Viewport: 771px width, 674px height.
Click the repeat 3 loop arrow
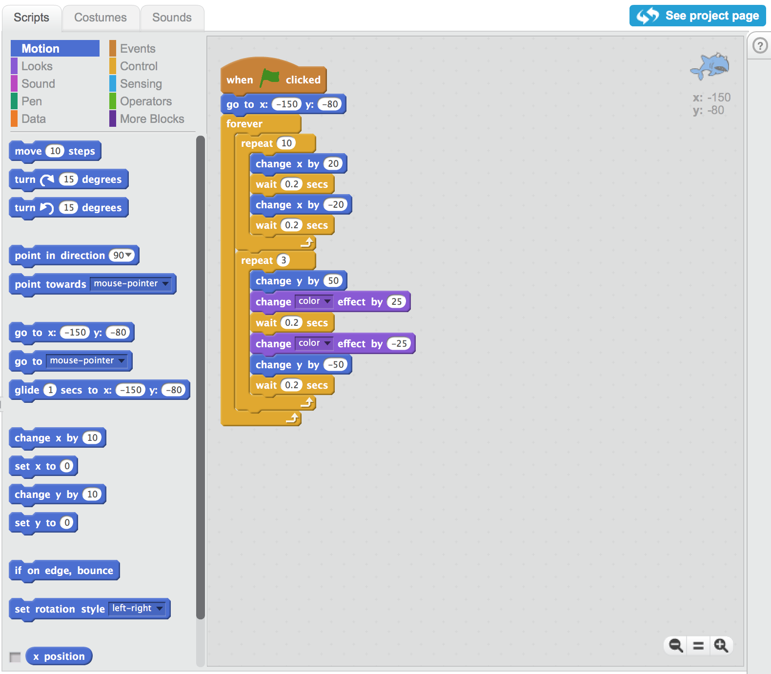coord(307,402)
